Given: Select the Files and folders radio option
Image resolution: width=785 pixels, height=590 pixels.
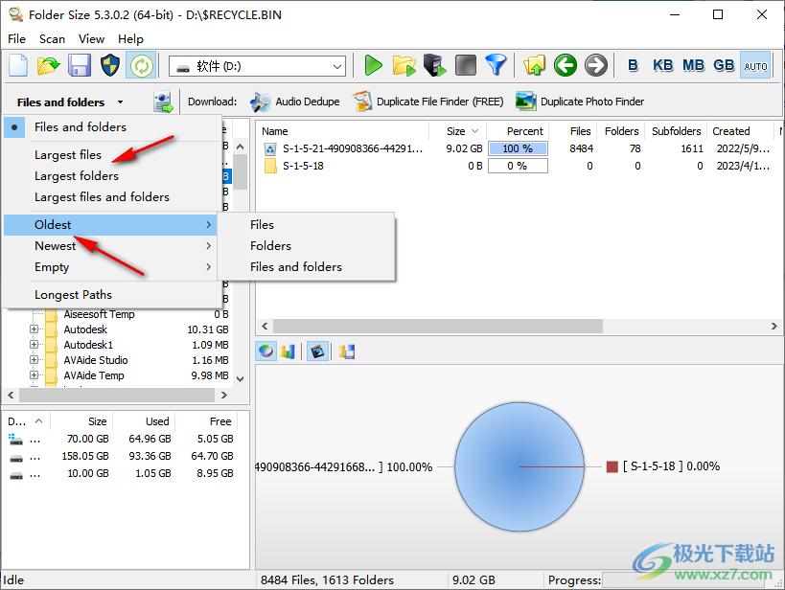Looking at the screenshot, I should pos(81,126).
